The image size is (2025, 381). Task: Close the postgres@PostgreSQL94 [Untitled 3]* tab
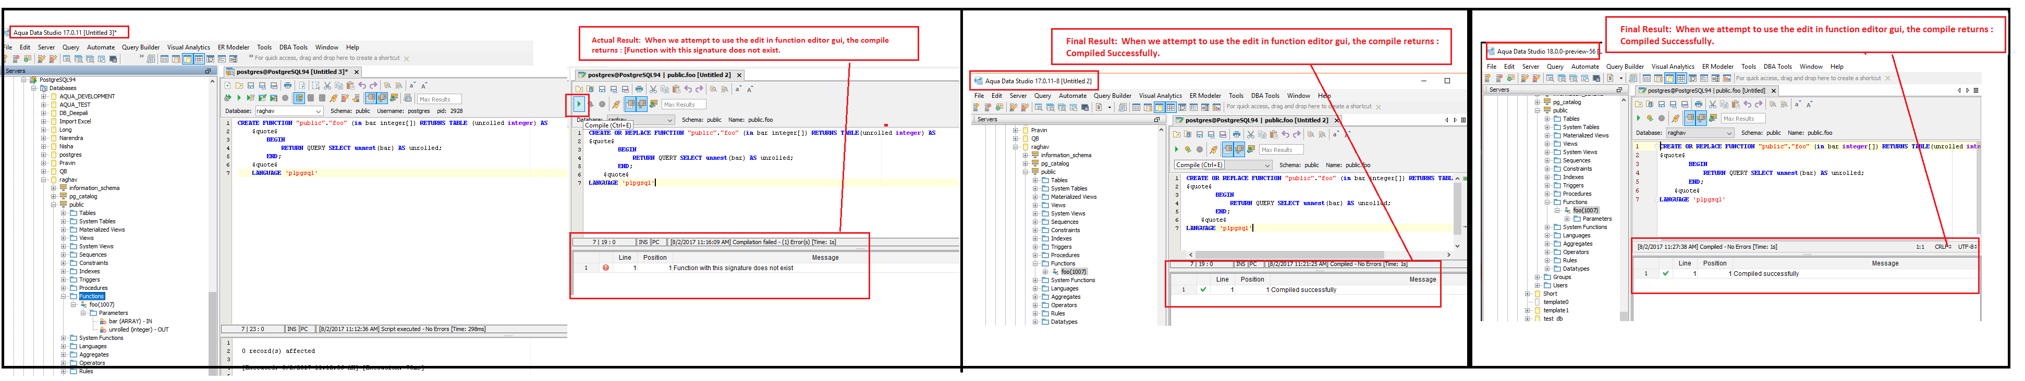(x=356, y=72)
